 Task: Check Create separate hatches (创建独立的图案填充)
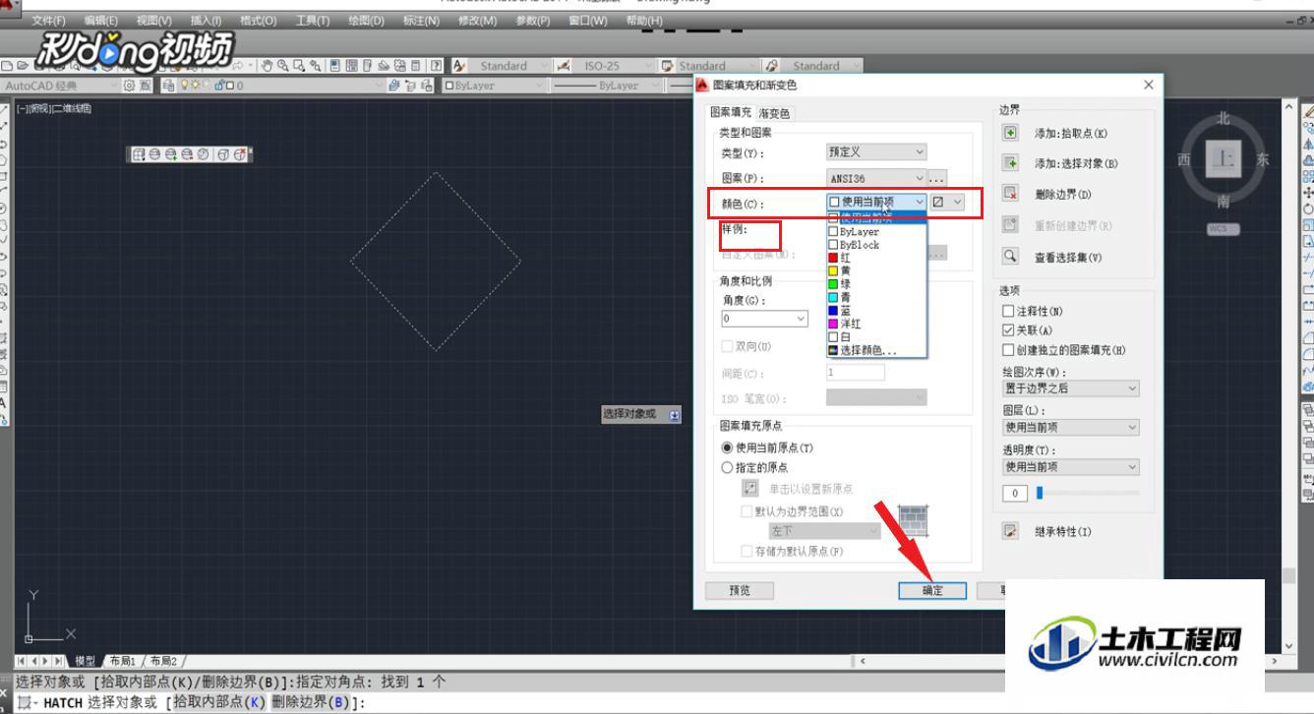(1008, 350)
